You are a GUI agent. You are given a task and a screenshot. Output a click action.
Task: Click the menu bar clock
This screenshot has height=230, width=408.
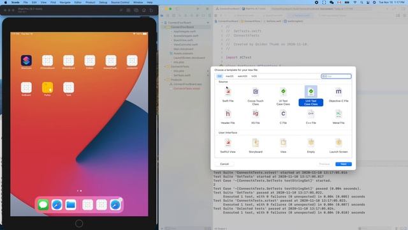coord(391,3)
